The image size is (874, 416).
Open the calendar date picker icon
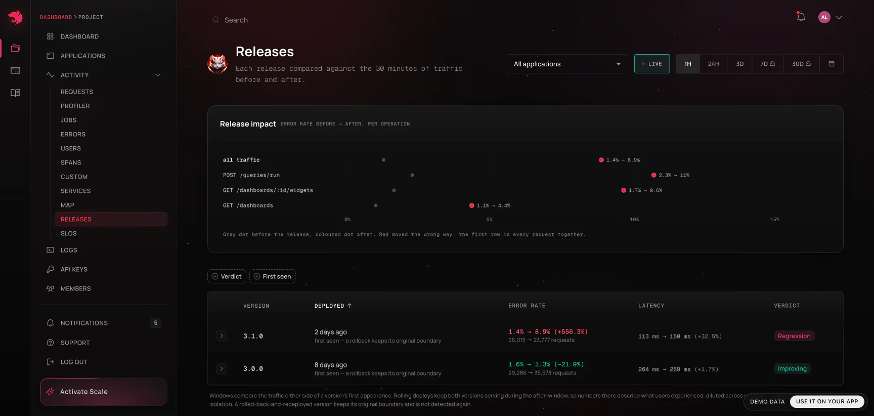click(x=832, y=64)
